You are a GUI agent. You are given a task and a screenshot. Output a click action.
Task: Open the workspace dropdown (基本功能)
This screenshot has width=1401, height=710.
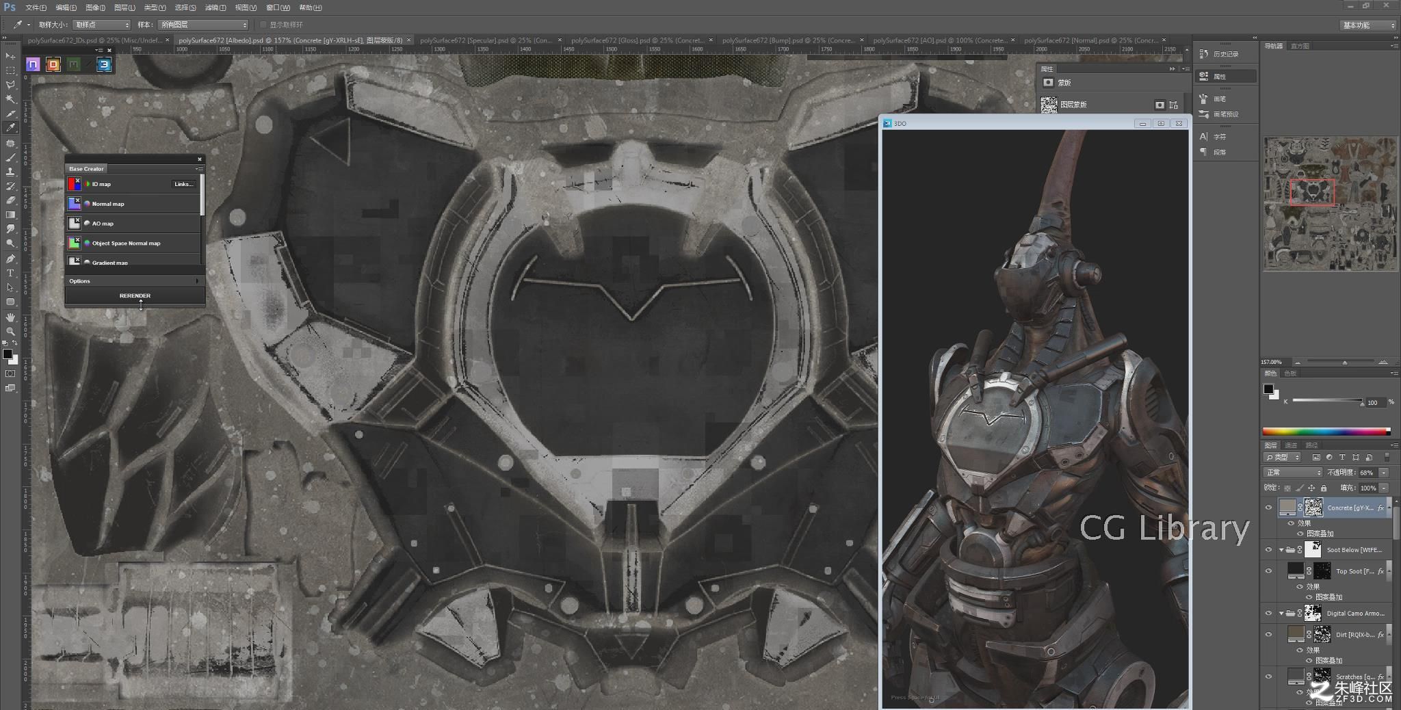pyautogui.click(x=1367, y=25)
